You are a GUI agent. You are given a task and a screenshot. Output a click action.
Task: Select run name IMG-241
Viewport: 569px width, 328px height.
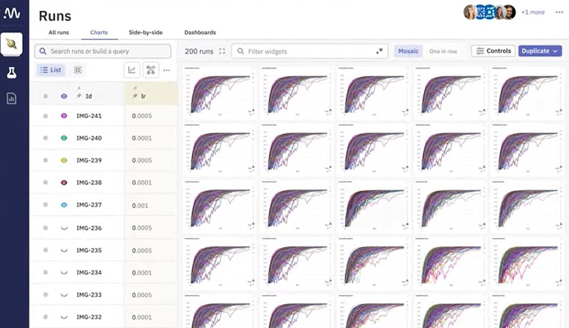click(x=89, y=116)
